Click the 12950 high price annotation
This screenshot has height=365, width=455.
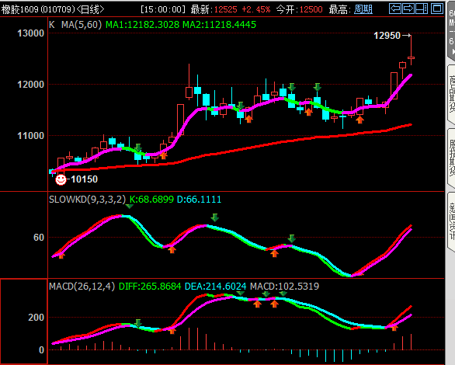[387, 36]
